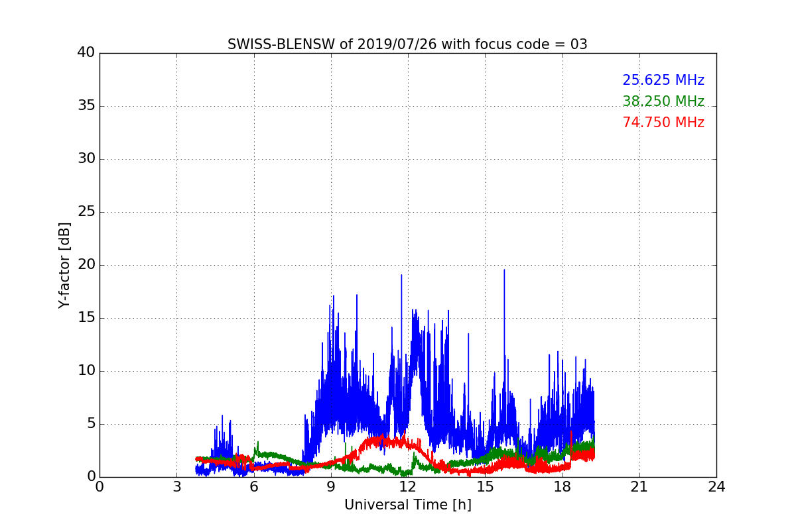Select the 74.750 MHz legend label
The height and width of the screenshot is (530, 796).
pos(663,123)
